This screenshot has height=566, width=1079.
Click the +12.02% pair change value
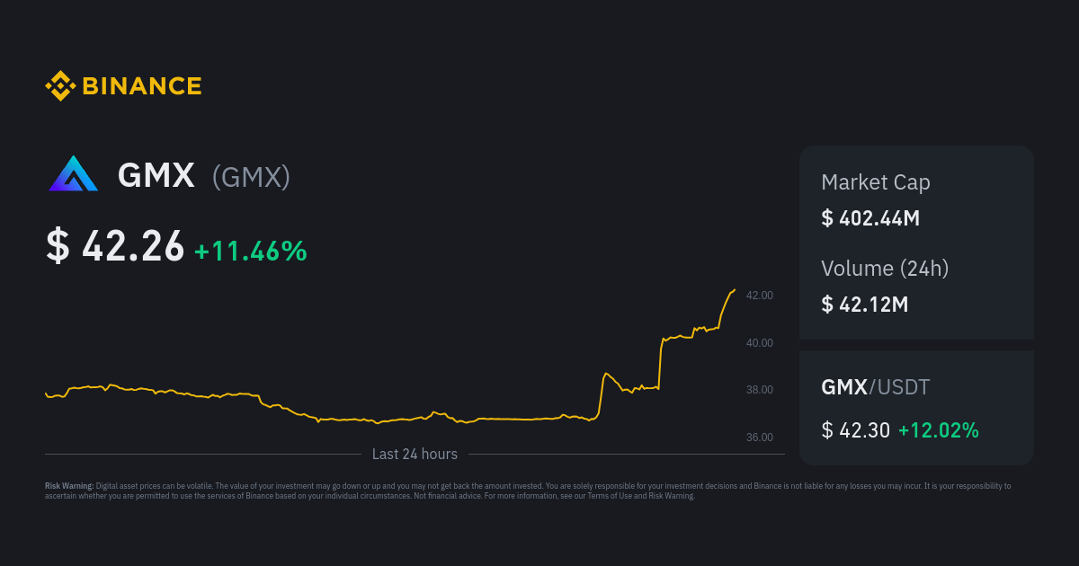tap(939, 430)
